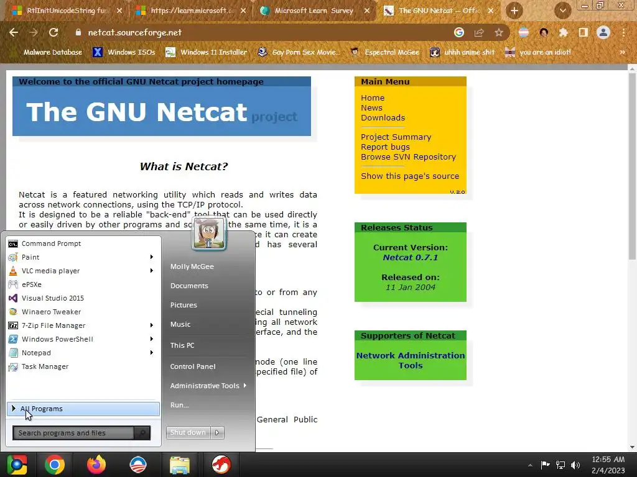
Task: Switch to Microsoft Learn Survey tab
Action: pyautogui.click(x=314, y=11)
